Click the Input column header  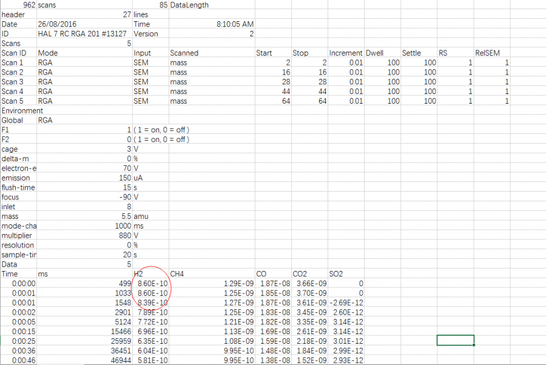151,53
